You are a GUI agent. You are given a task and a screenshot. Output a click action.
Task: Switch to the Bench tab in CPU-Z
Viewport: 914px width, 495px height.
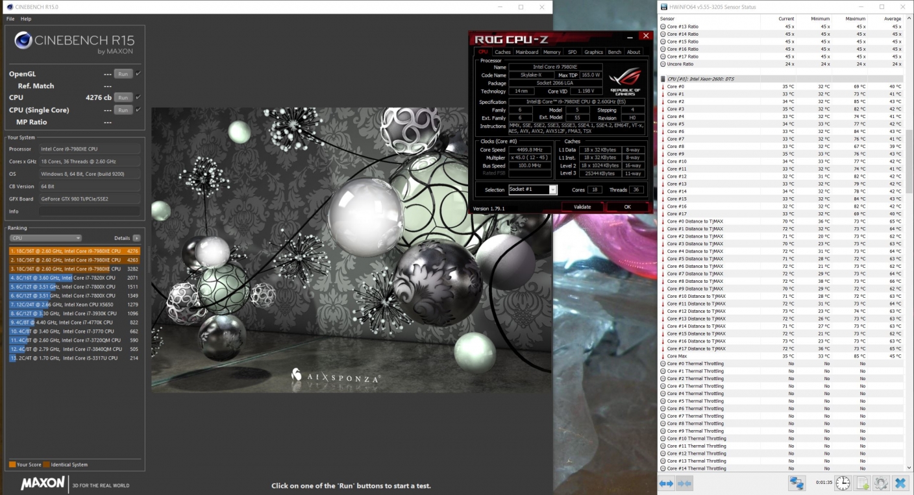pos(614,52)
